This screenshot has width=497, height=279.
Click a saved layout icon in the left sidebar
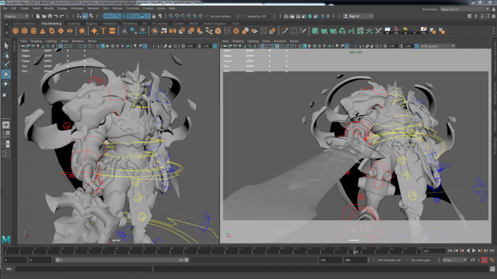pos(5,124)
